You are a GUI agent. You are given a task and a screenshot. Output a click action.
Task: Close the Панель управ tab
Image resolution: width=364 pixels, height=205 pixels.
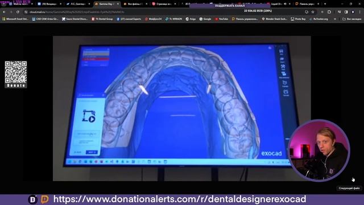click(x=318, y=4)
